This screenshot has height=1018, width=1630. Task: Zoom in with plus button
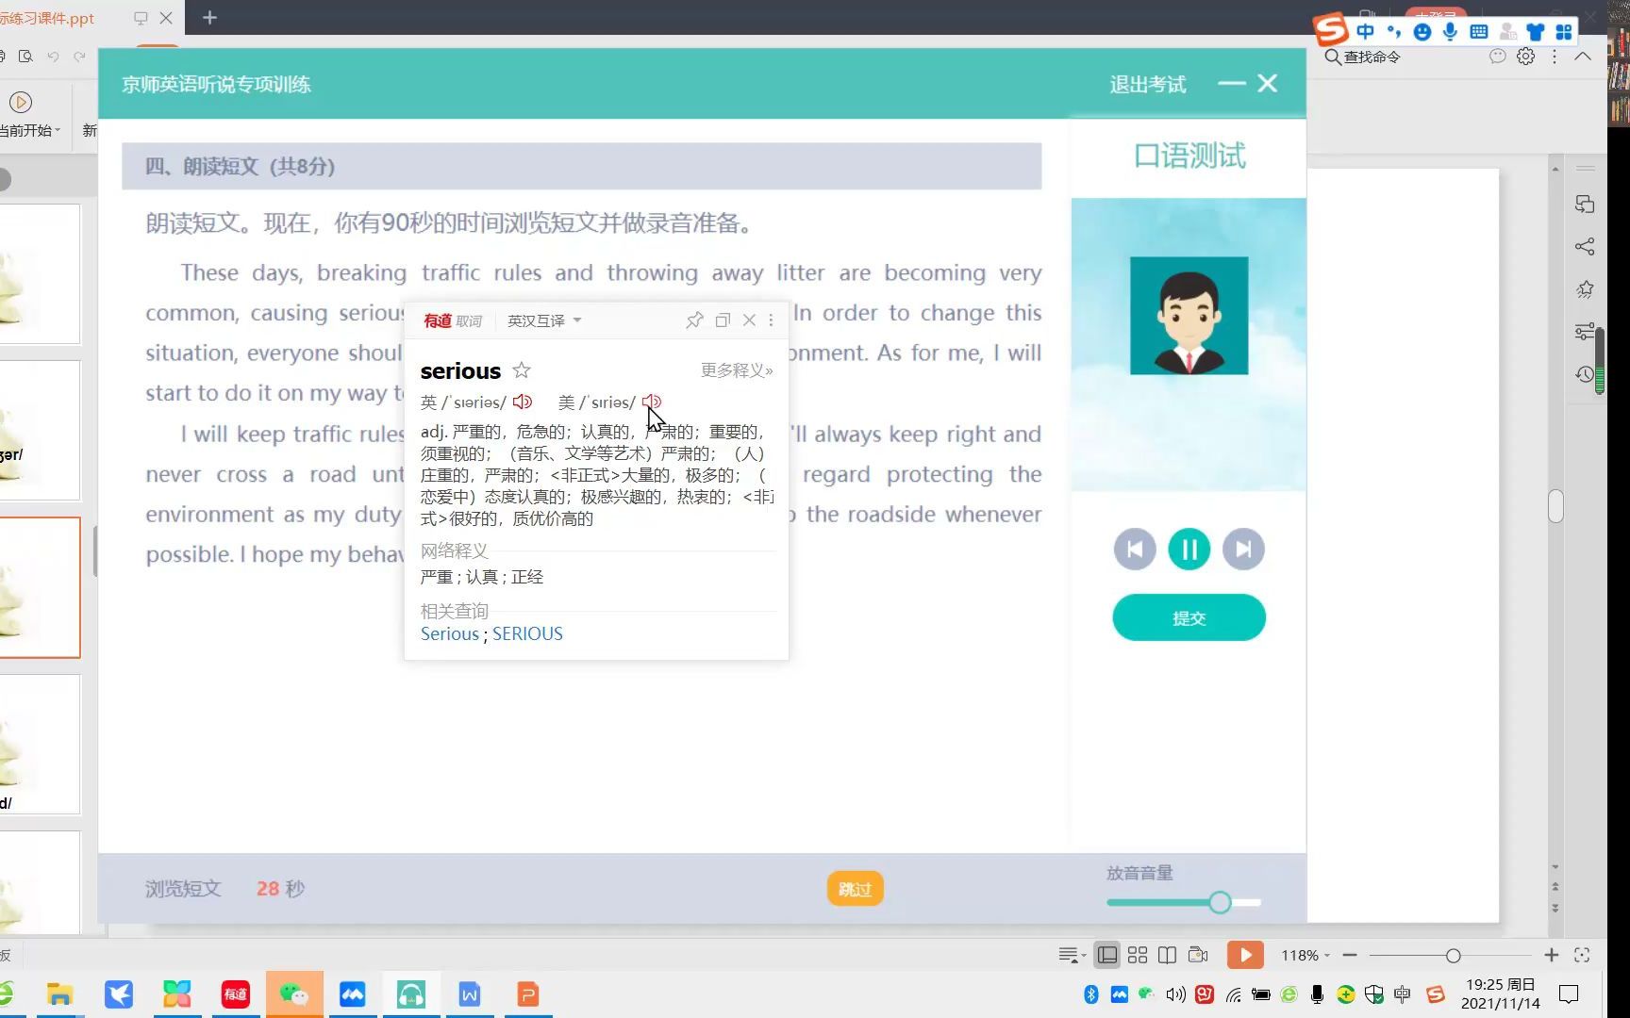tap(1551, 955)
